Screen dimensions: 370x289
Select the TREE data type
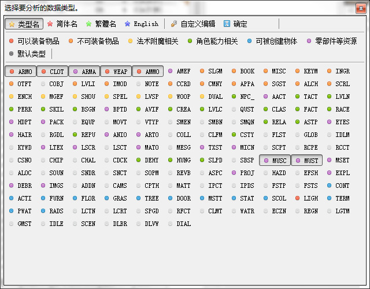(x=148, y=198)
